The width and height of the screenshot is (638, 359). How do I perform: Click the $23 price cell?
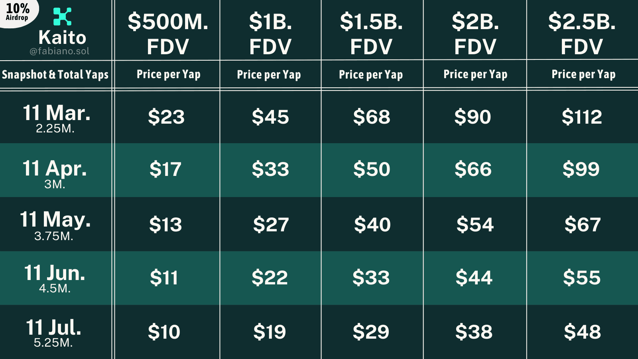166,117
